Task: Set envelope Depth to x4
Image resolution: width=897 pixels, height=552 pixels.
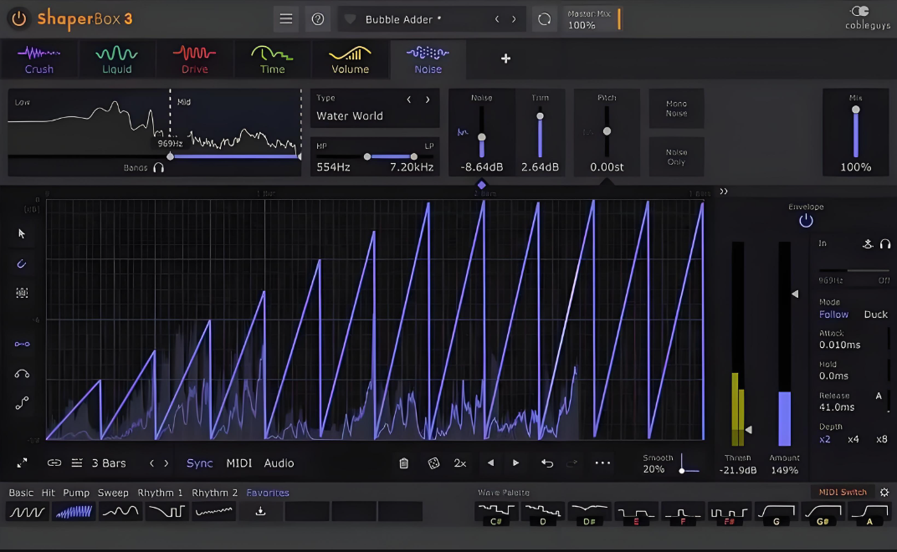Action: 853,439
